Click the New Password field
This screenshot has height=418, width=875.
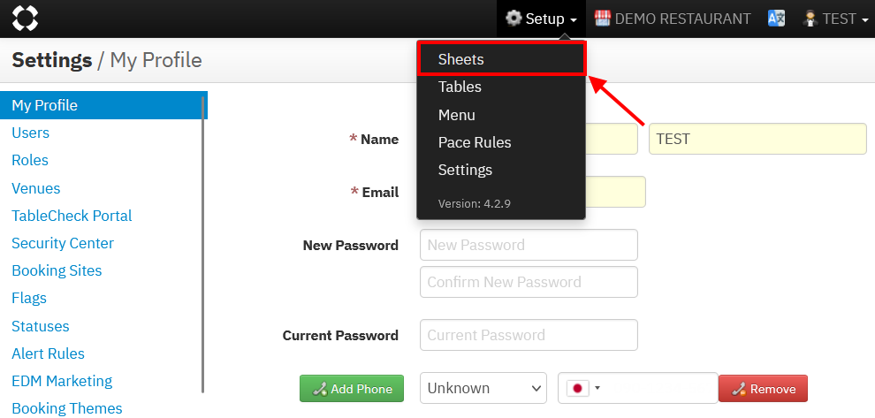[529, 245]
